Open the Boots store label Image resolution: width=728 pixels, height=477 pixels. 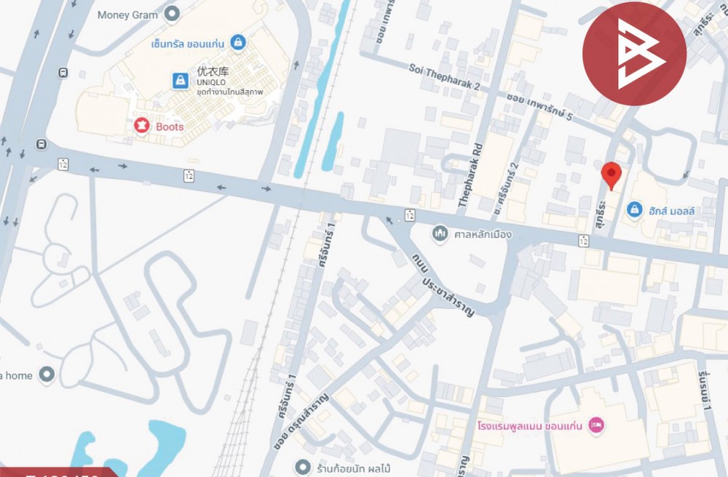[x=170, y=127]
